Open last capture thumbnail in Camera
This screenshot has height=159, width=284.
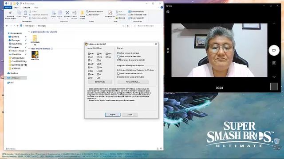pos(274,87)
